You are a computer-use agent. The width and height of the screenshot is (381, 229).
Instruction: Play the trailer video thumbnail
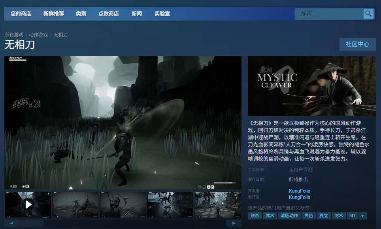click(x=28, y=204)
